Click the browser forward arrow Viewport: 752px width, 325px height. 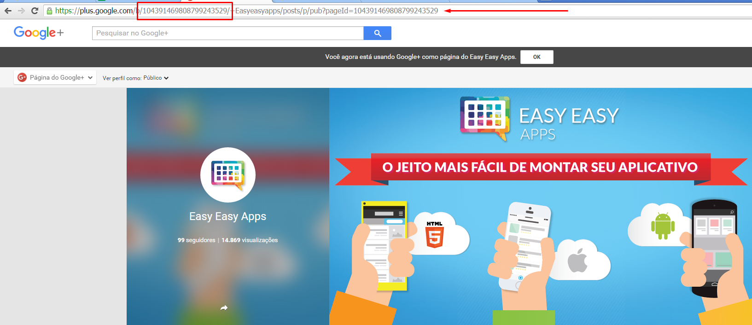tap(21, 11)
